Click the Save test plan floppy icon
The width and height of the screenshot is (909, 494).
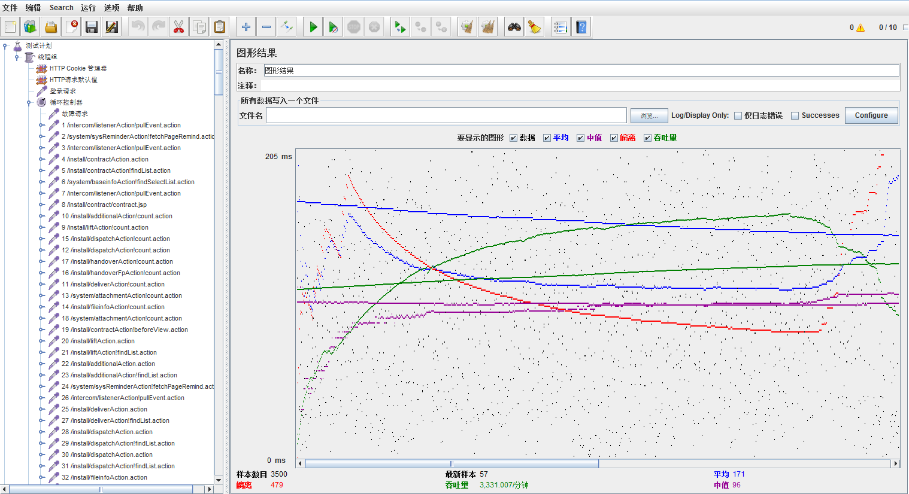pos(91,27)
